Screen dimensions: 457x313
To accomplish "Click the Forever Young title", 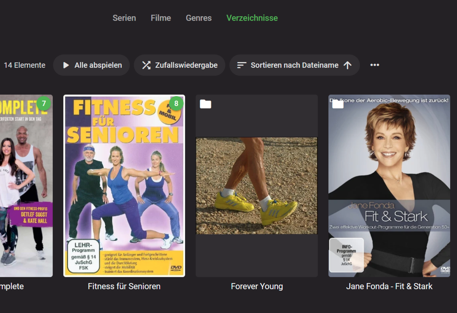I will click(257, 286).
